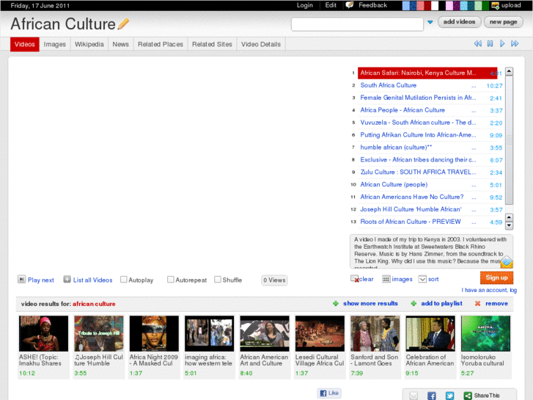The height and width of the screenshot is (400, 533).
Task: Jump back using the rewind icon
Action: [477, 44]
